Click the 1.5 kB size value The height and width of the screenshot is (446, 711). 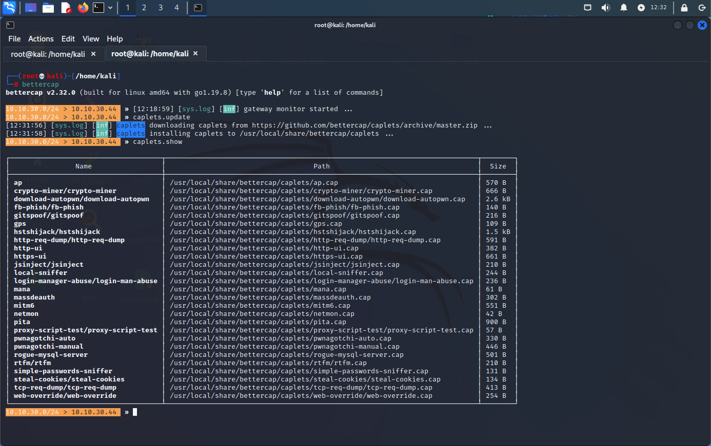[x=498, y=232]
